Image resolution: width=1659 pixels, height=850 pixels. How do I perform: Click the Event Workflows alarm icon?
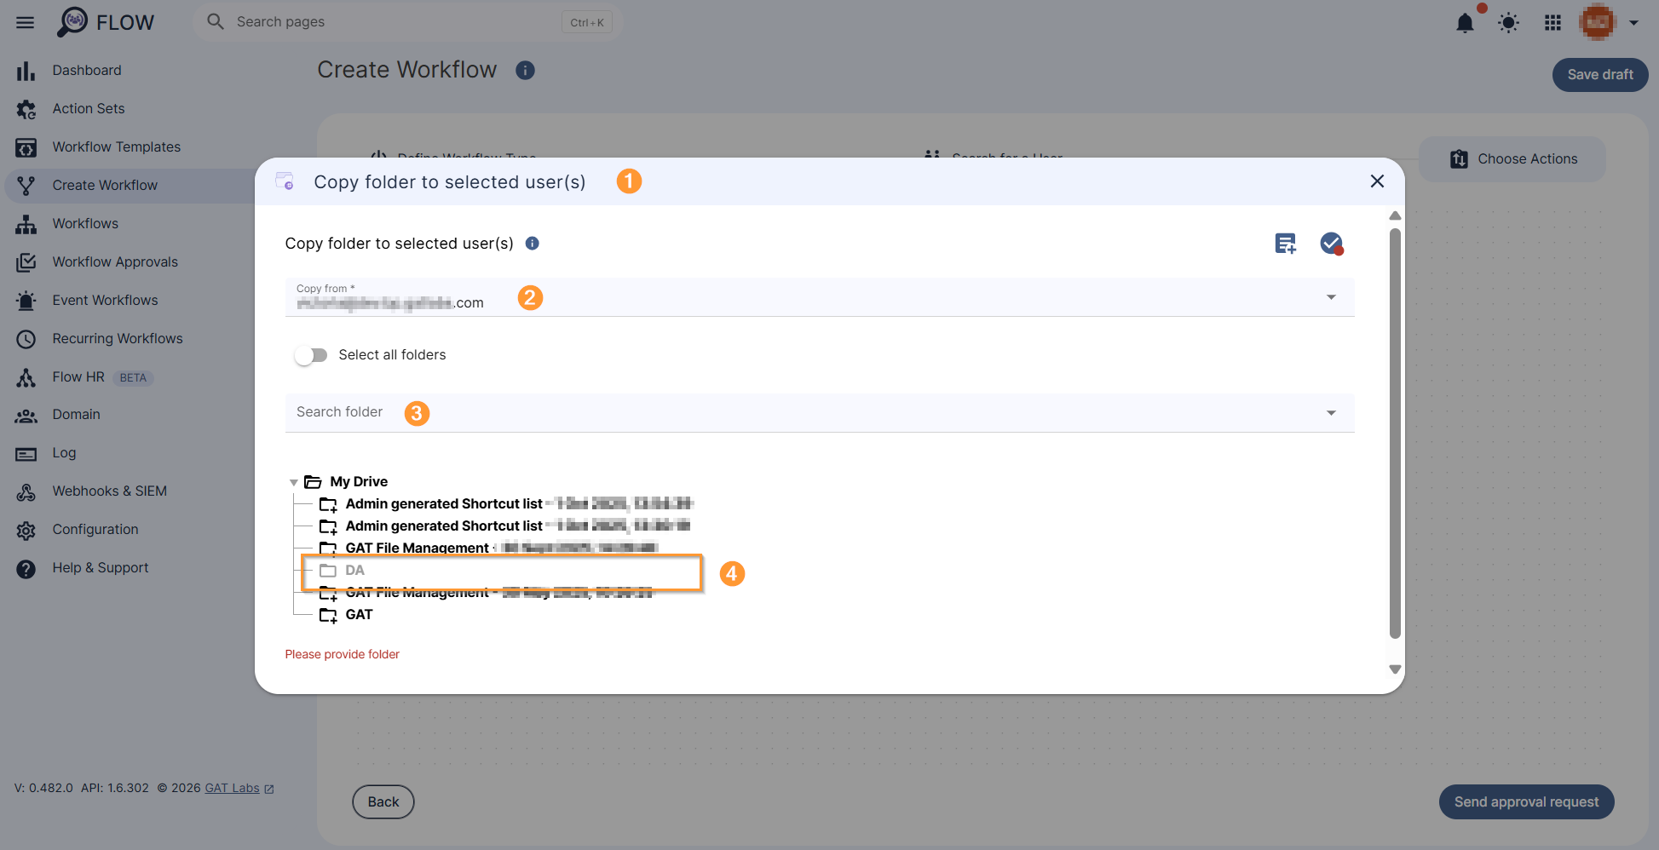click(26, 301)
